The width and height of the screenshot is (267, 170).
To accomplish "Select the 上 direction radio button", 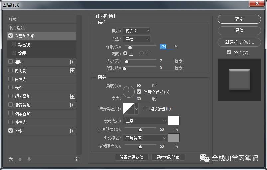I will point(125,53).
